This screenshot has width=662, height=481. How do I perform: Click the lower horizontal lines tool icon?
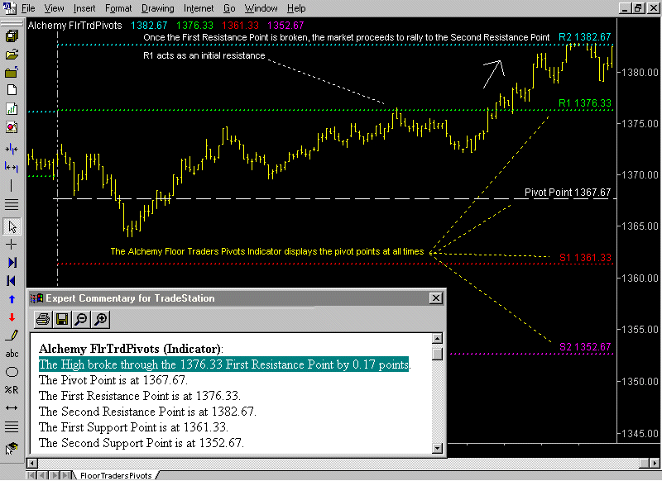[12, 426]
